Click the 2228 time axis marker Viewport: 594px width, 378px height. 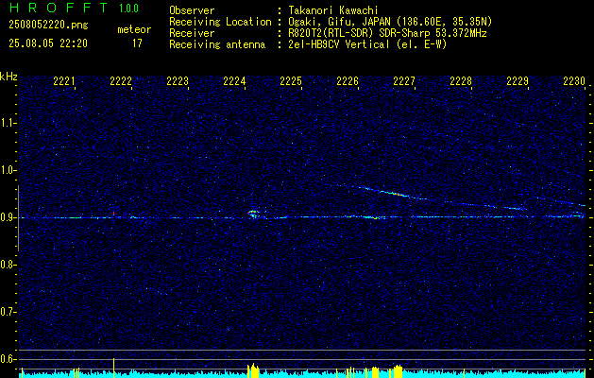tap(461, 81)
